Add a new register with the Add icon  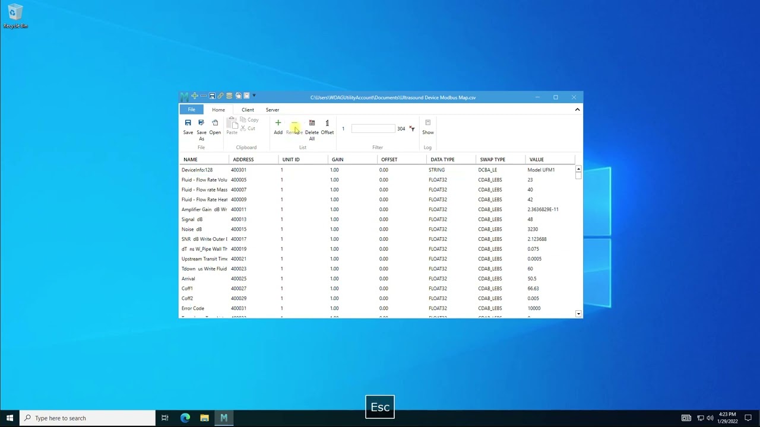278,123
